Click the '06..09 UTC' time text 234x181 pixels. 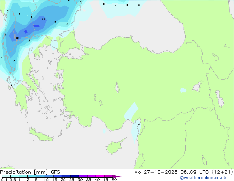(195, 172)
